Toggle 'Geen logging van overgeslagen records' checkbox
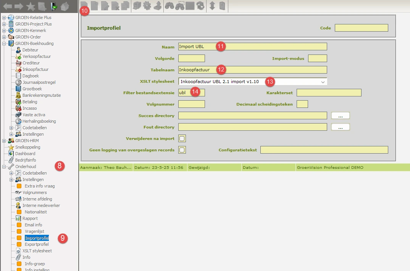Viewport: 410px width, 271px height. point(182,150)
